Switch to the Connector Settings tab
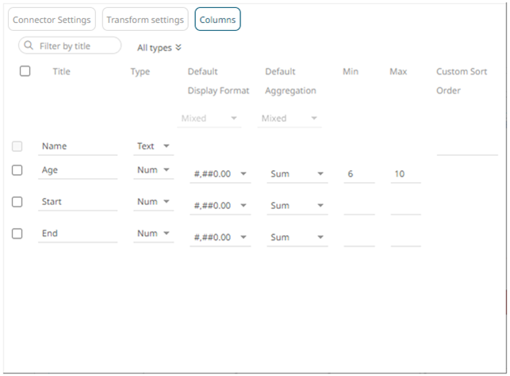510x376 pixels. pyautogui.click(x=52, y=19)
